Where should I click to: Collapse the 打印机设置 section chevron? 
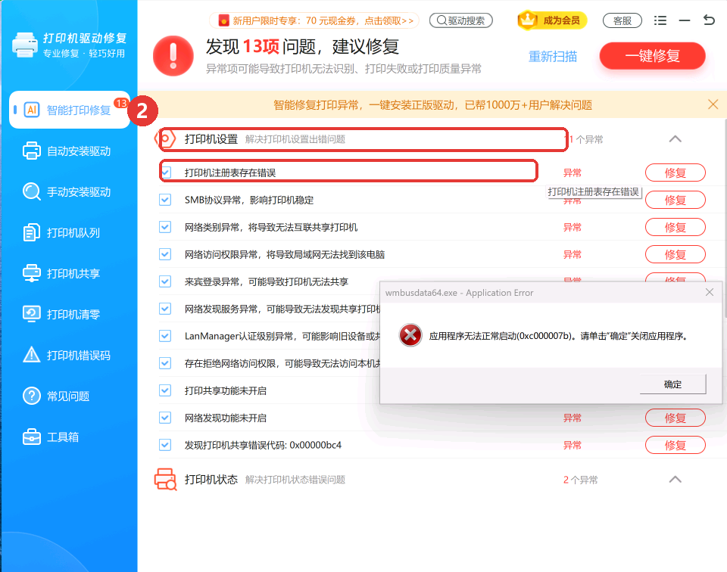(675, 139)
